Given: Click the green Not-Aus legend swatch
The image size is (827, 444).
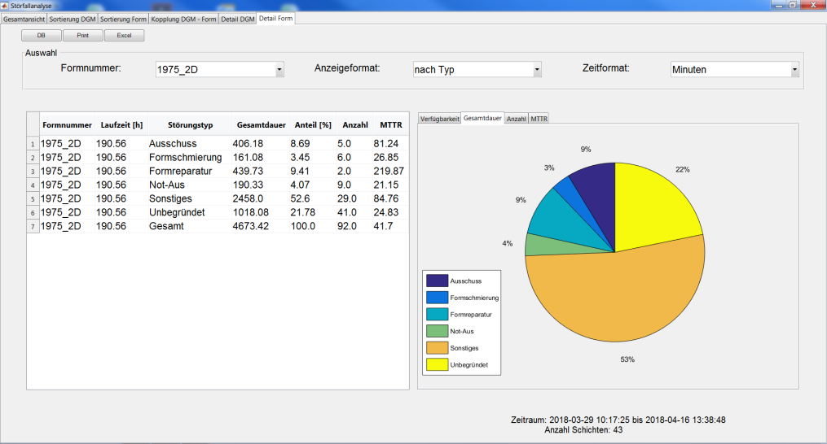Looking at the screenshot, I should (437, 331).
